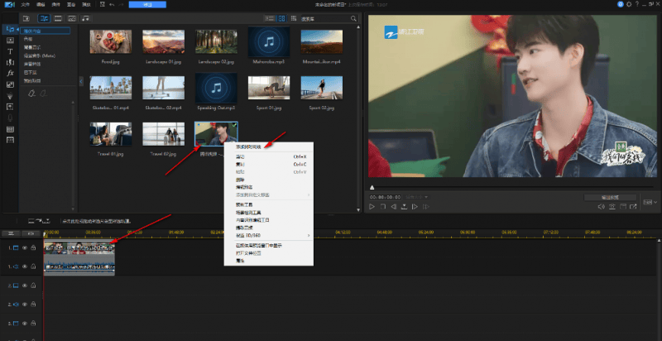The width and height of the screenshot is (662, 341).
Task: Click the undo arrow in the top bar
Action: pos(112,4)
